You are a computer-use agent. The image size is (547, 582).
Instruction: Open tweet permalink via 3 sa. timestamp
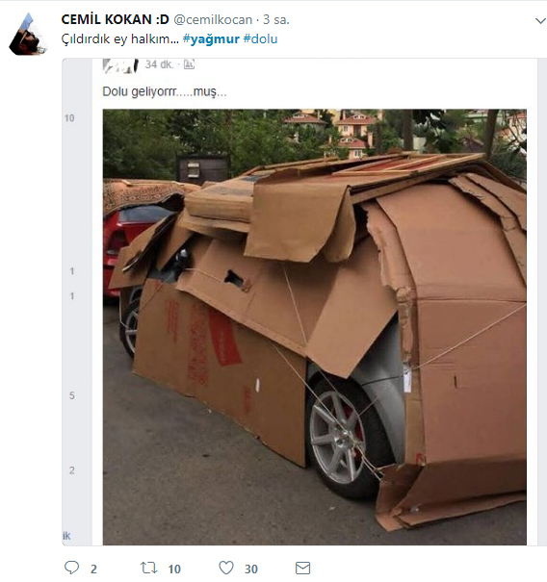[276, 19]
